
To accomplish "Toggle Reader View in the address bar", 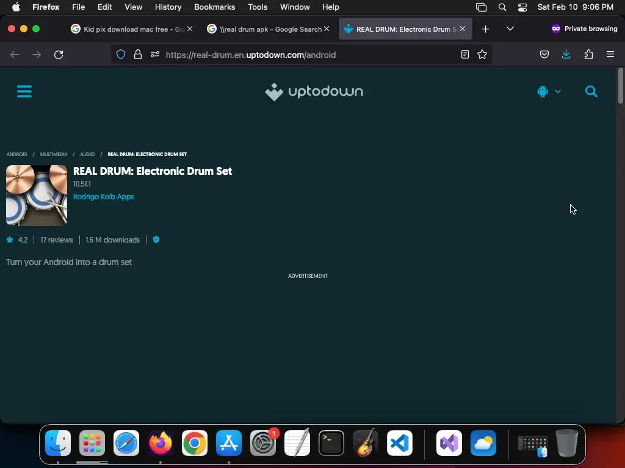I will click(x=464, y=54).
